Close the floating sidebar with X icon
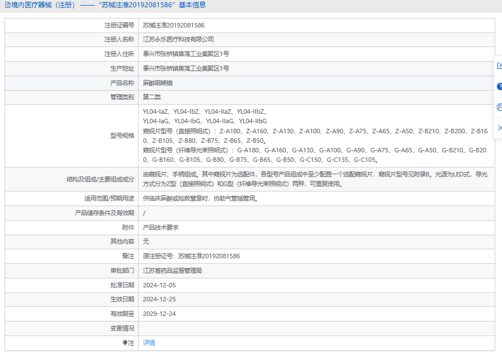Image resolution: width=502 pixels, height=354 pixels. click(x=500, y=128)
